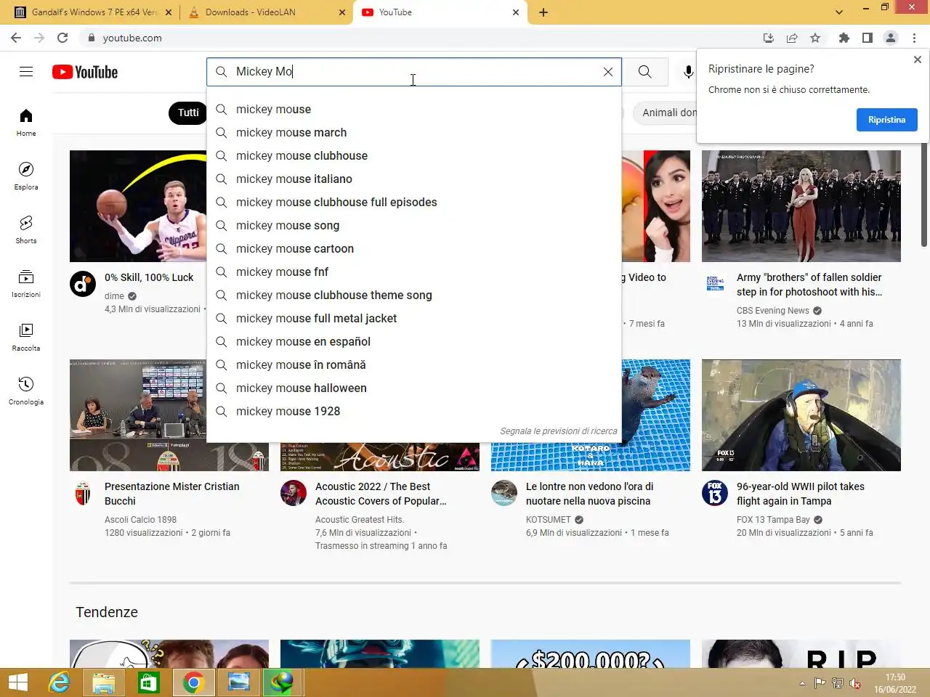Open the YouTube hamburger guide menu
The width and height of the screenshot is (930, 697).
point(26,71)
